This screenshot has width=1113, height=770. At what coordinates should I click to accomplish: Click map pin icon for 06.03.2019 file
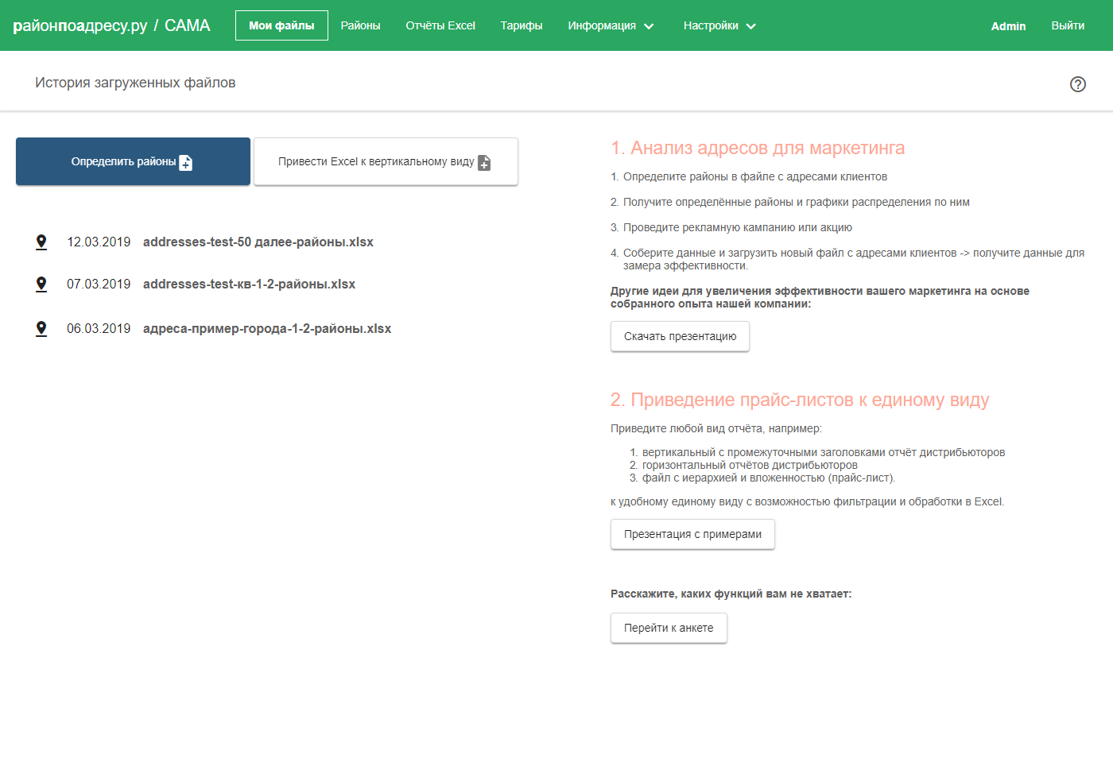coord(41,329)
